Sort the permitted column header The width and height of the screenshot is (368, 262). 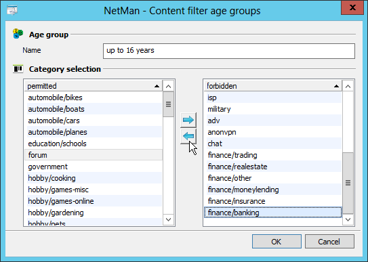94,86
